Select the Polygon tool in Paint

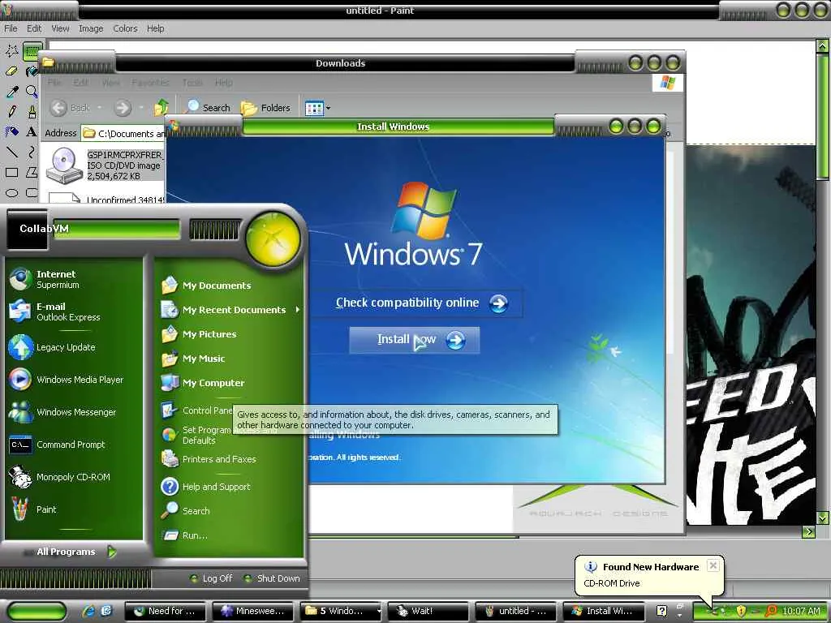(32, 172)
